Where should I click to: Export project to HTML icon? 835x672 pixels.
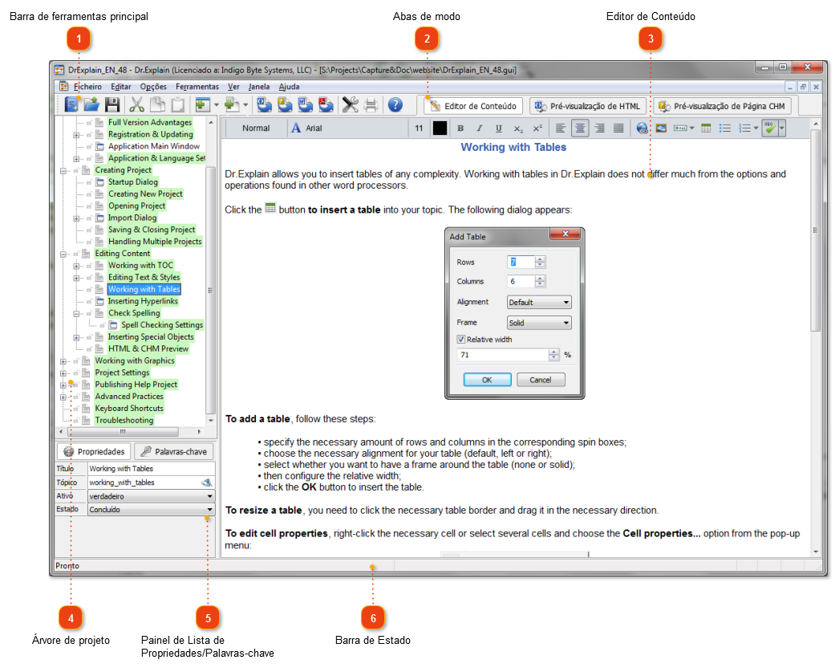(x=265, y=105)
